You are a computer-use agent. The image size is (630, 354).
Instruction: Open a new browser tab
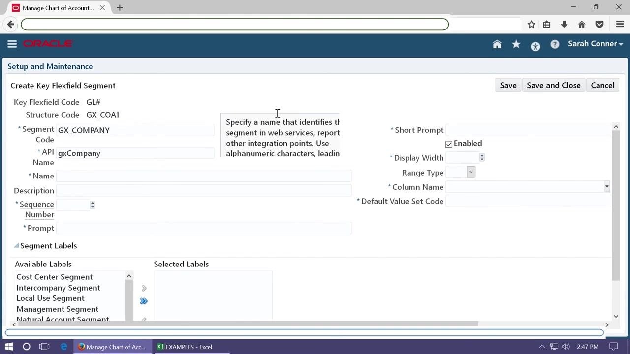coord(120,8)
